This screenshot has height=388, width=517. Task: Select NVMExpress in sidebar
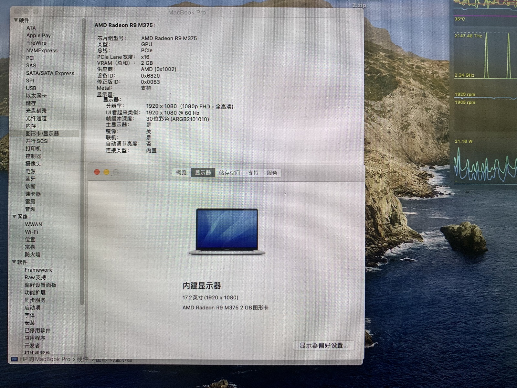click(x=42, y=50)
